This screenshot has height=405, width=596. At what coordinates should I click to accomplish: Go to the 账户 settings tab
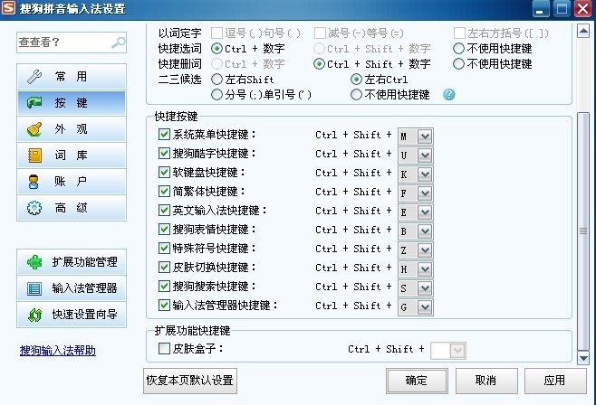point(72,182)
